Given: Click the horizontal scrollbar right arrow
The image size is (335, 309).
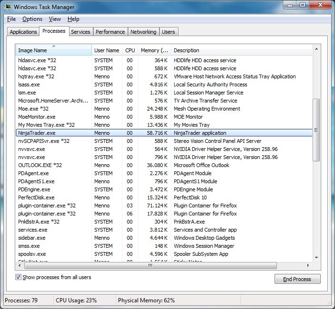Looking at the screenshot, I should pos(308,265).
